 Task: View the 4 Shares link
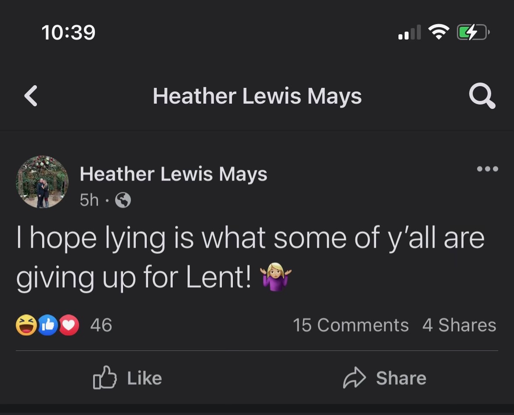coord(459,325)
